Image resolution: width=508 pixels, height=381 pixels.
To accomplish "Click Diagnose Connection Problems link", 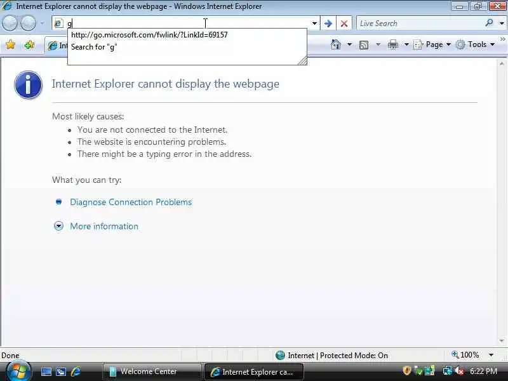I will (x=131, y=202).
